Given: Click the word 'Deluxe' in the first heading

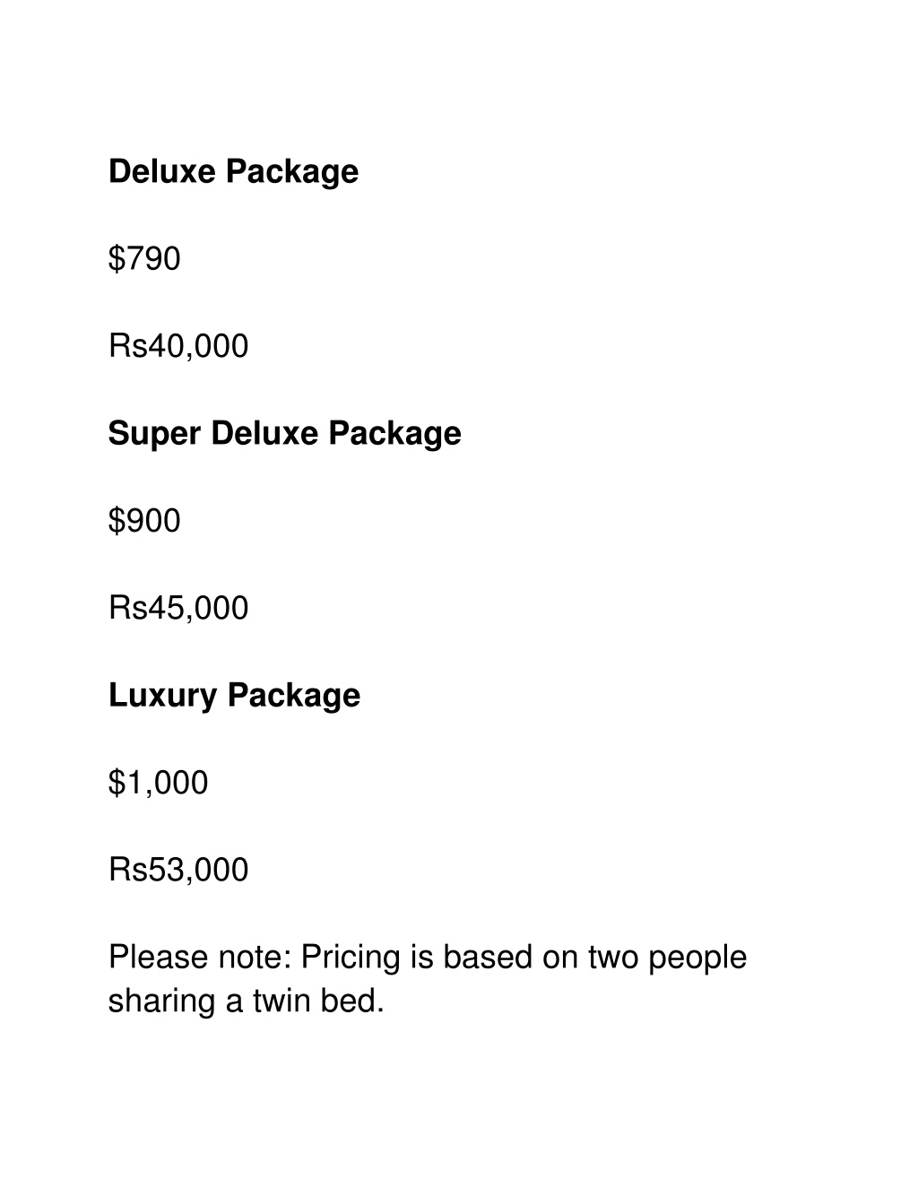Looking at the screenshot, I should point(162,171).
